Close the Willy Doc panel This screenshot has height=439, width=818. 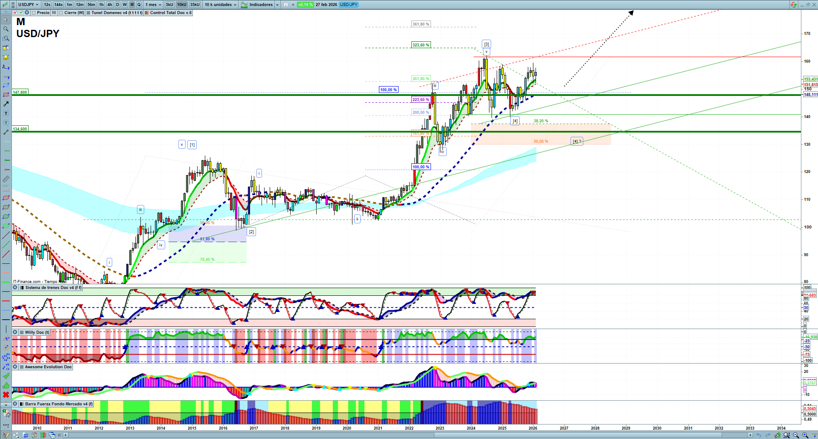tap(15, 332)
